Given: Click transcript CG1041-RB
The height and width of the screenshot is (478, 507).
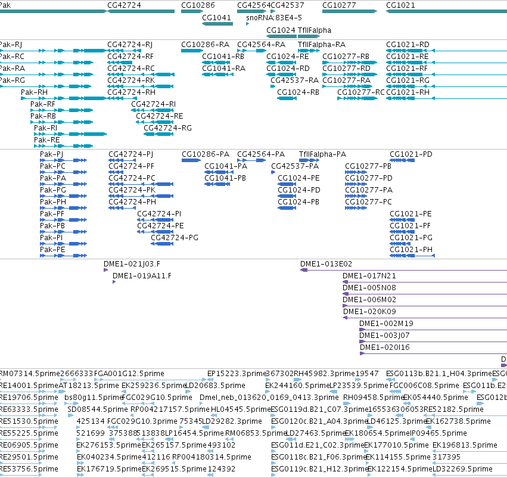Looking at the screenshot, I should tap(217, 63).
